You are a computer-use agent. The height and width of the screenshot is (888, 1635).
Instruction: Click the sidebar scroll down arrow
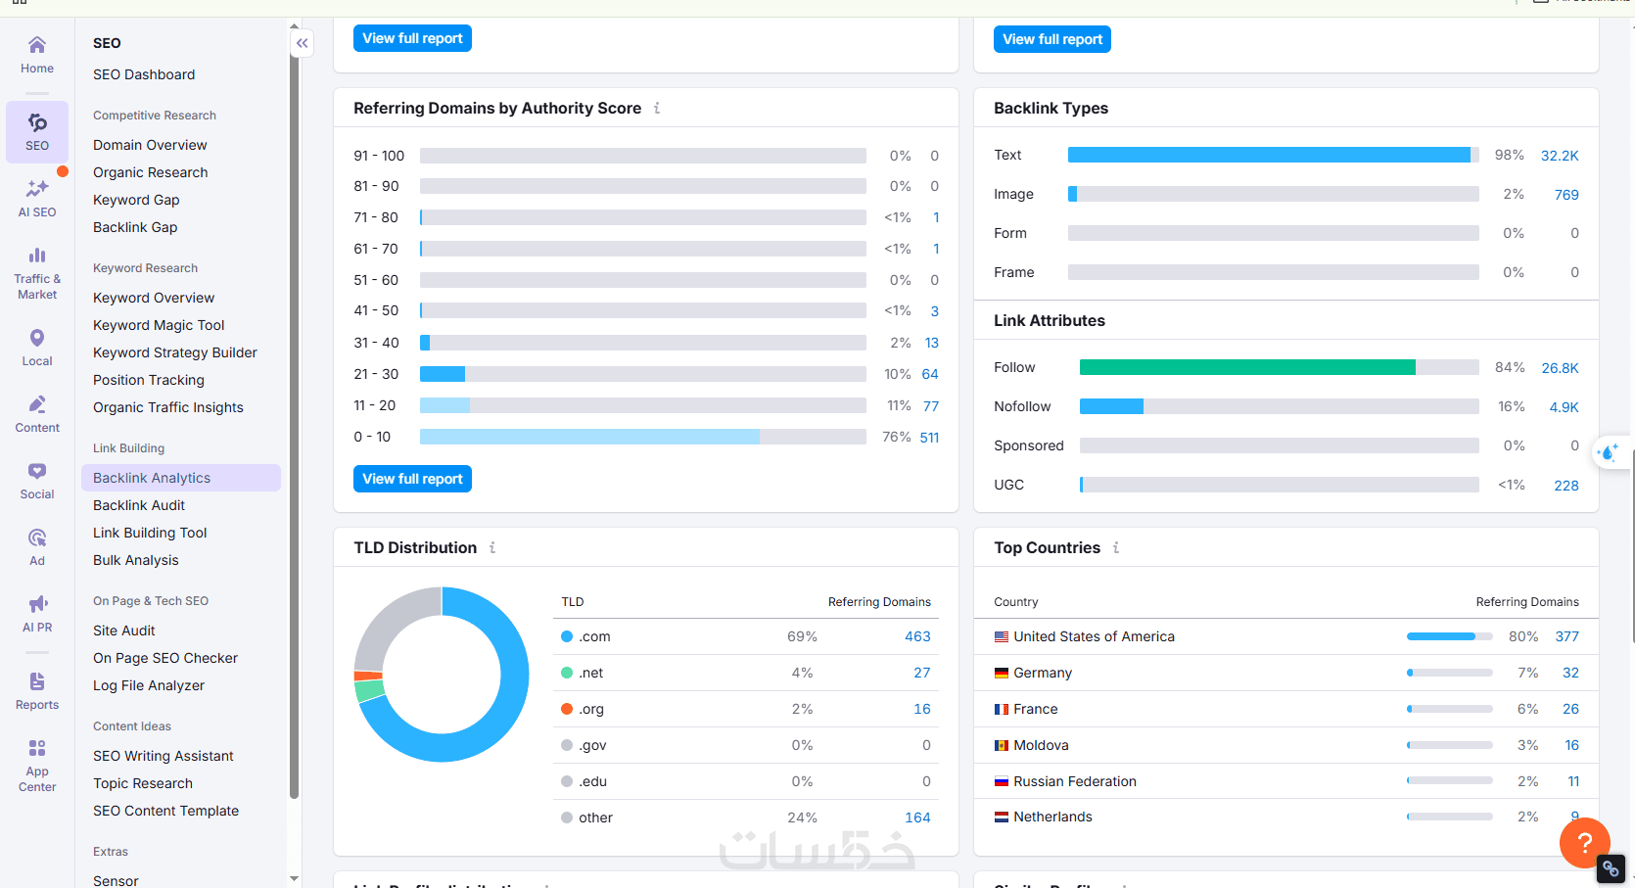click(x=294, y=879)
